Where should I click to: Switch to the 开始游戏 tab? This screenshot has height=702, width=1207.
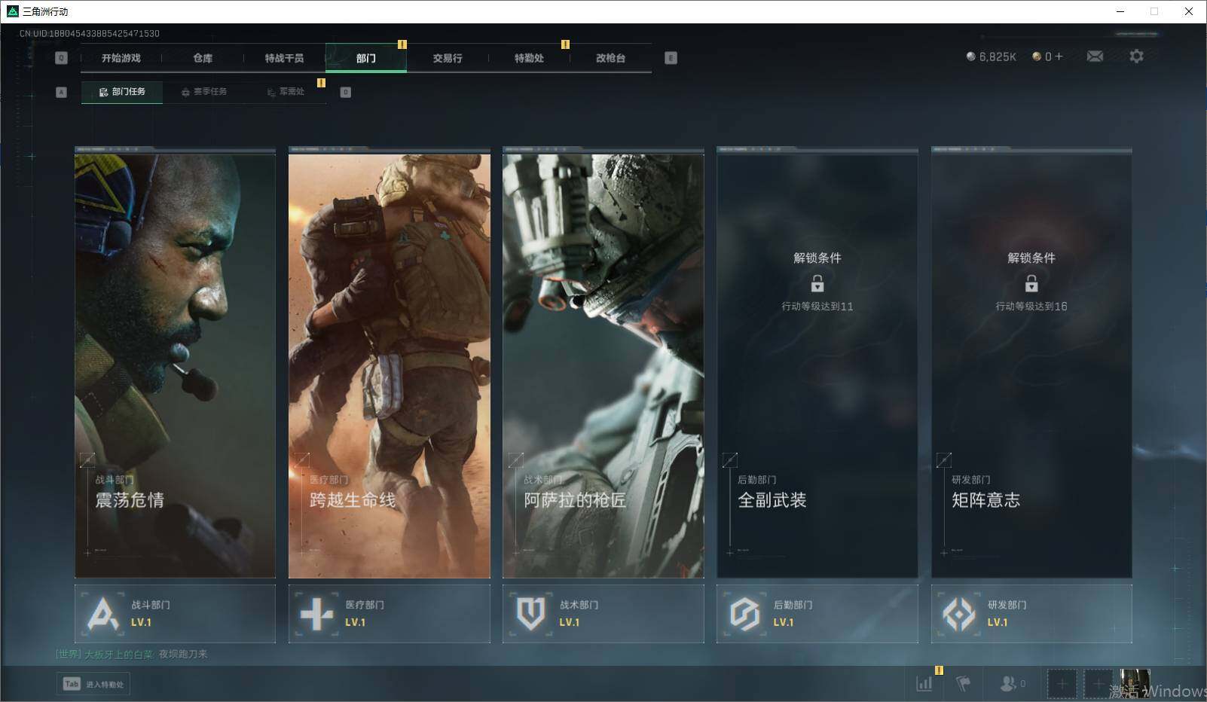(x=121, y=58)
